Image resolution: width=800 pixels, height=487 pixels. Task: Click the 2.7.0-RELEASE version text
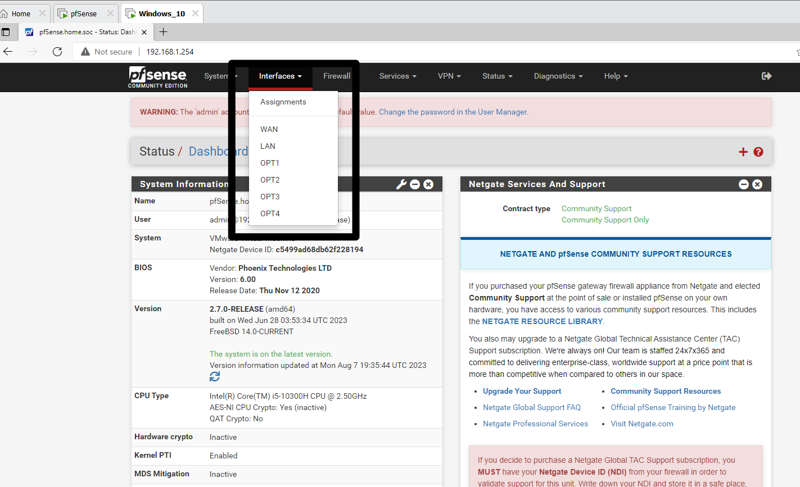click(236, 309)
